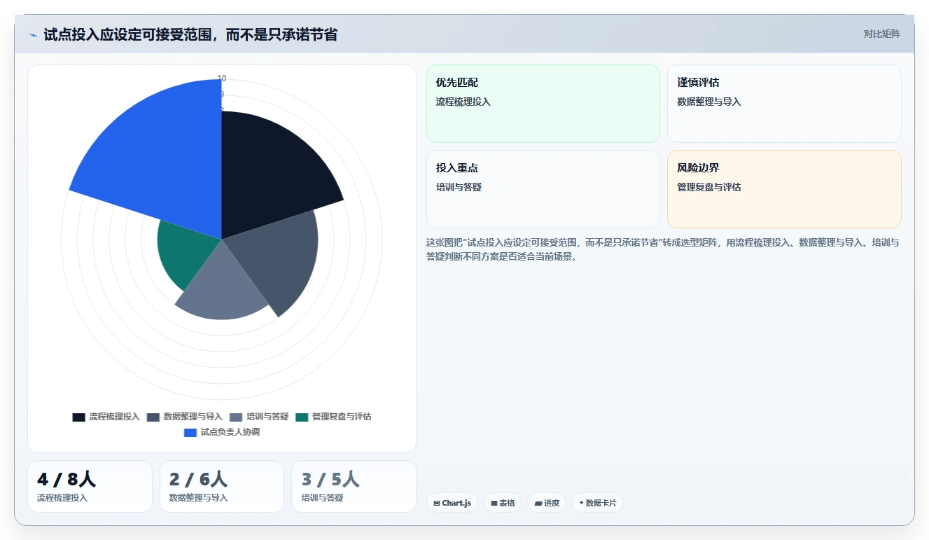
Task: Toggle 数据整理与导入 legend swatch
Action: click(x=153, y=417)
